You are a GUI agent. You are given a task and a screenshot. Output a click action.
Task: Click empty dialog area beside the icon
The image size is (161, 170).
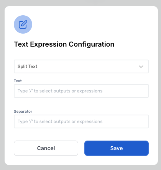point(89,24)
